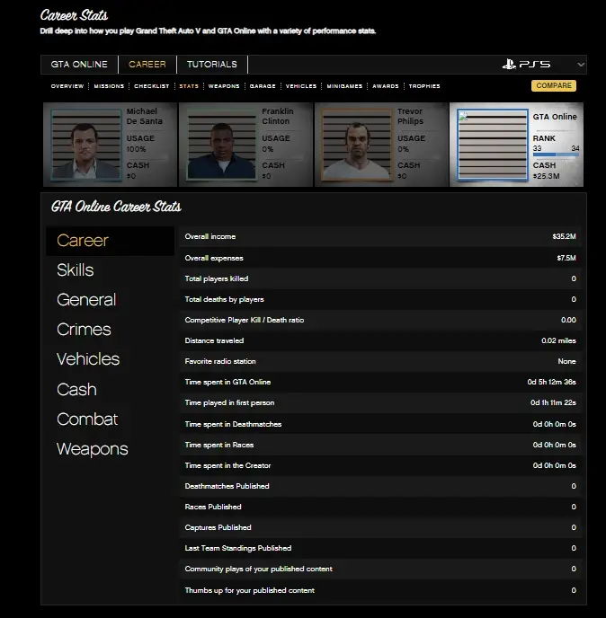Open the Crimes stats category
This screenshot has height=618, width=606.
84,330
